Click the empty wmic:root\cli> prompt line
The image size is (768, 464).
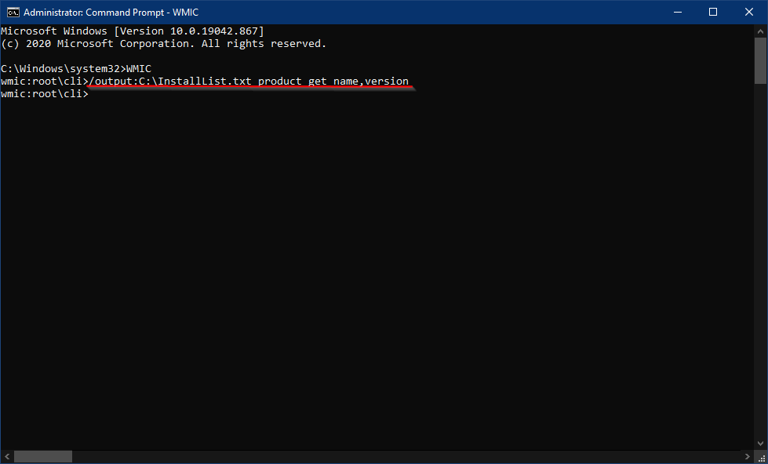[x=45, y=93]
